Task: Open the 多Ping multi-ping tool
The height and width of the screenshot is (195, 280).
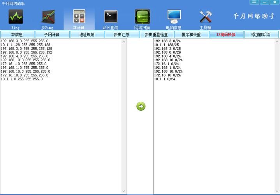Action: coord(48,18)
